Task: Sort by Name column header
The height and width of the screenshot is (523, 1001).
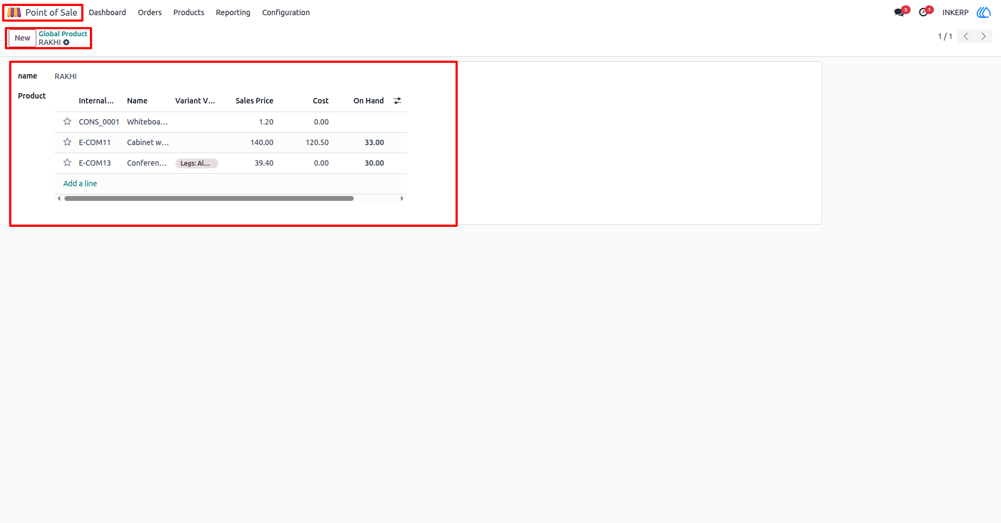Action: coord(137,101)
